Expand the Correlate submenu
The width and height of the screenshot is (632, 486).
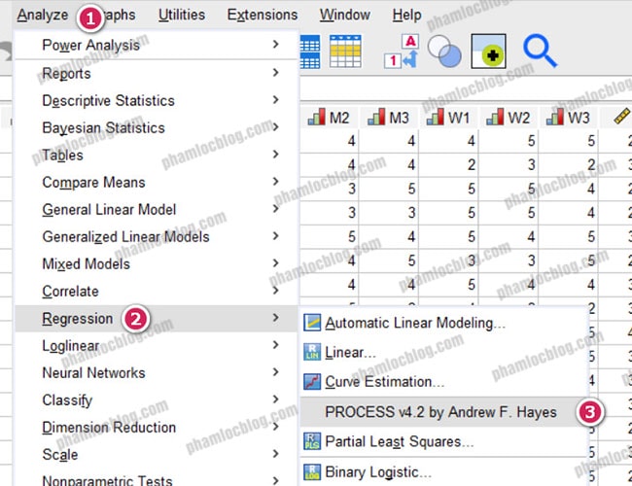70,291
